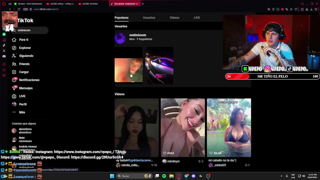Select the LIVE search results tab
The width and height of the screenshot is (320, 180).
click(x=197, y=18)
